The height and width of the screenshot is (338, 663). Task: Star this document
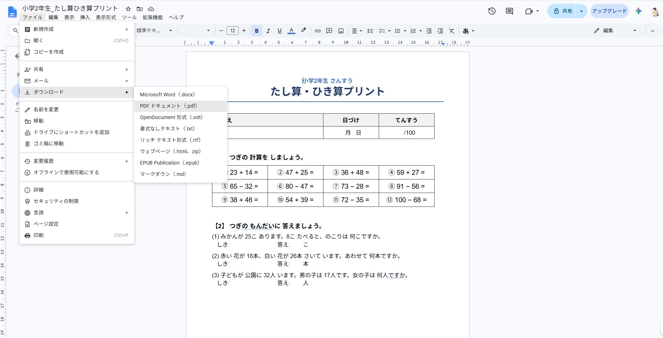point(128,9)
